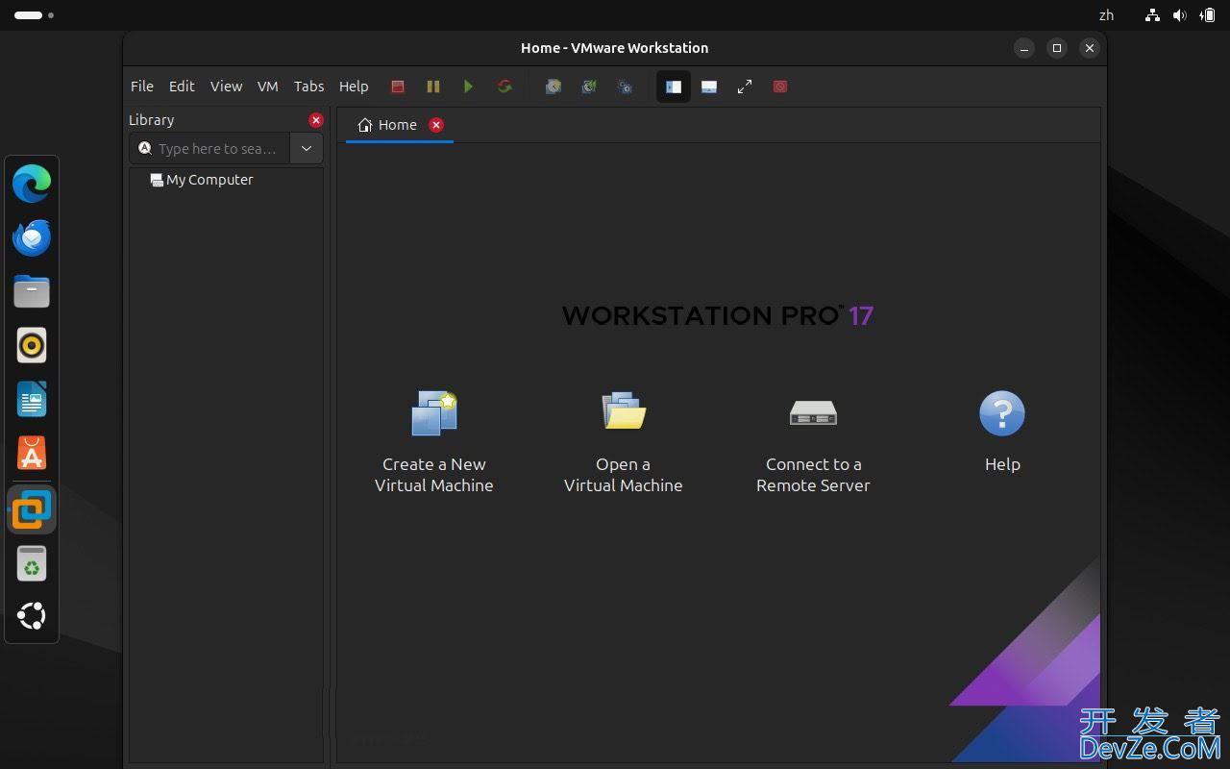Click the Open a Virtual Machine label
The image size is (1230, 769).
coord(624,475)
